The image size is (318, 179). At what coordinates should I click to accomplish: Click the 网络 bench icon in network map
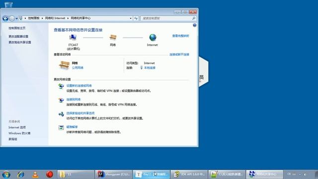point(113,38)
